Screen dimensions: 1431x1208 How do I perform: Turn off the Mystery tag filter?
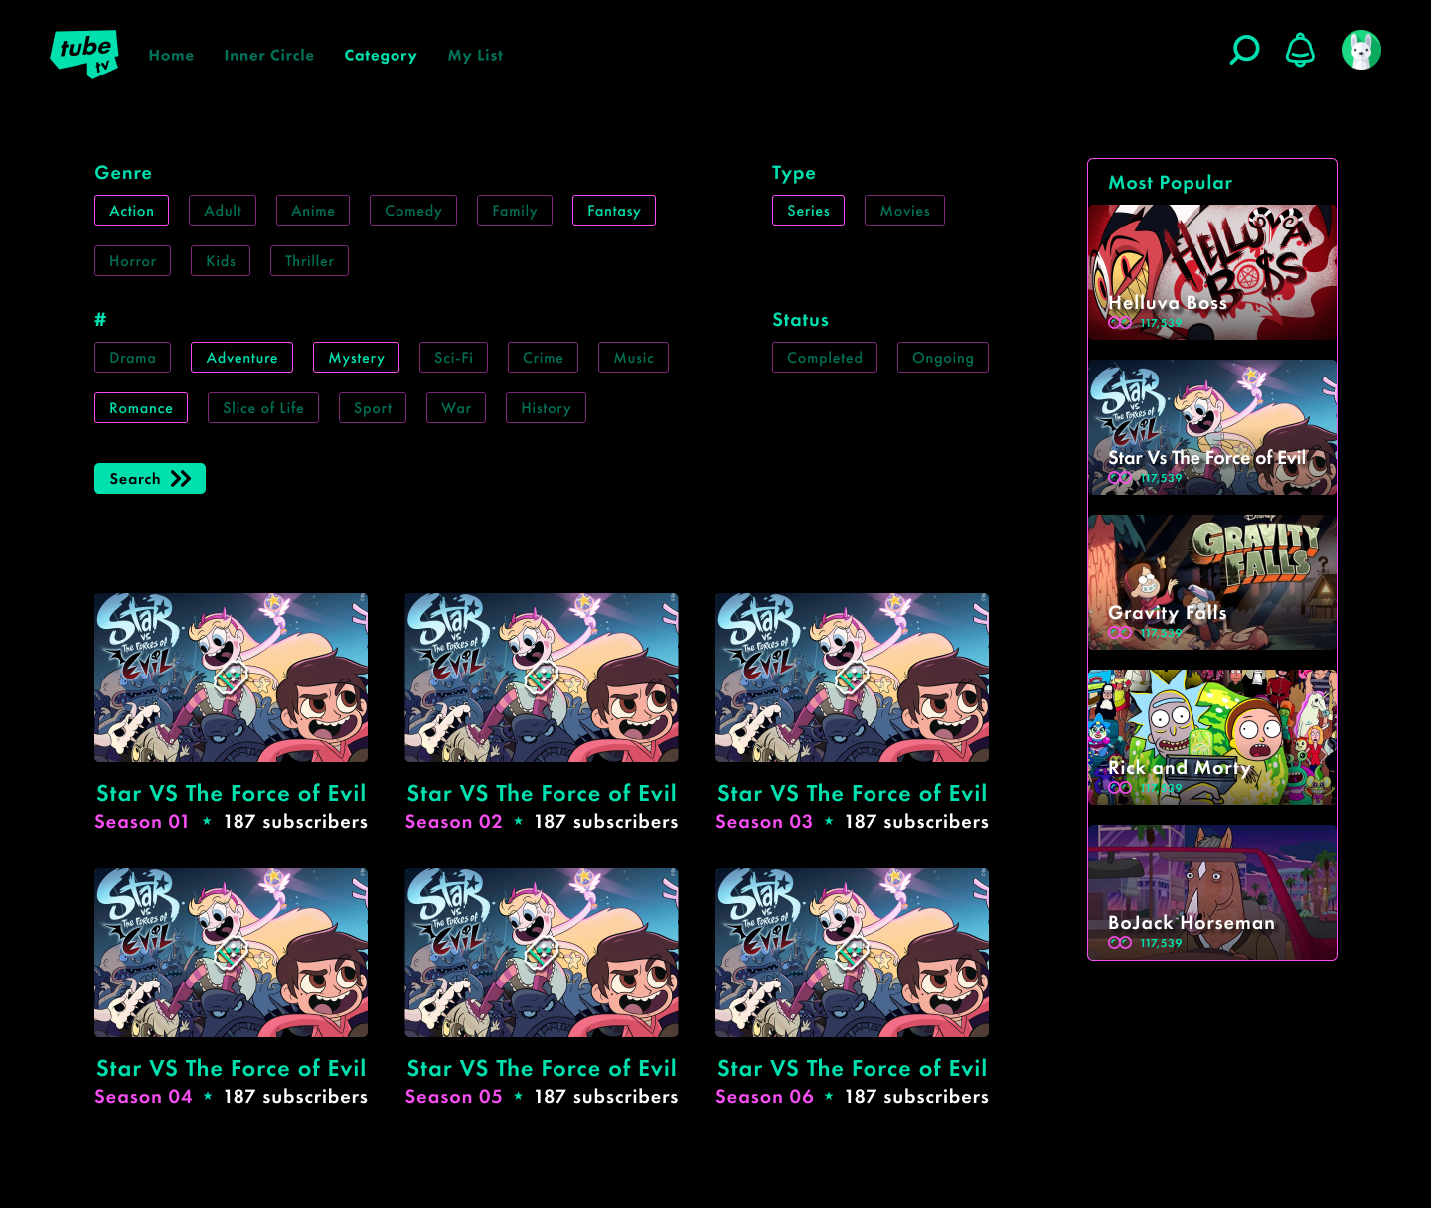356,358
